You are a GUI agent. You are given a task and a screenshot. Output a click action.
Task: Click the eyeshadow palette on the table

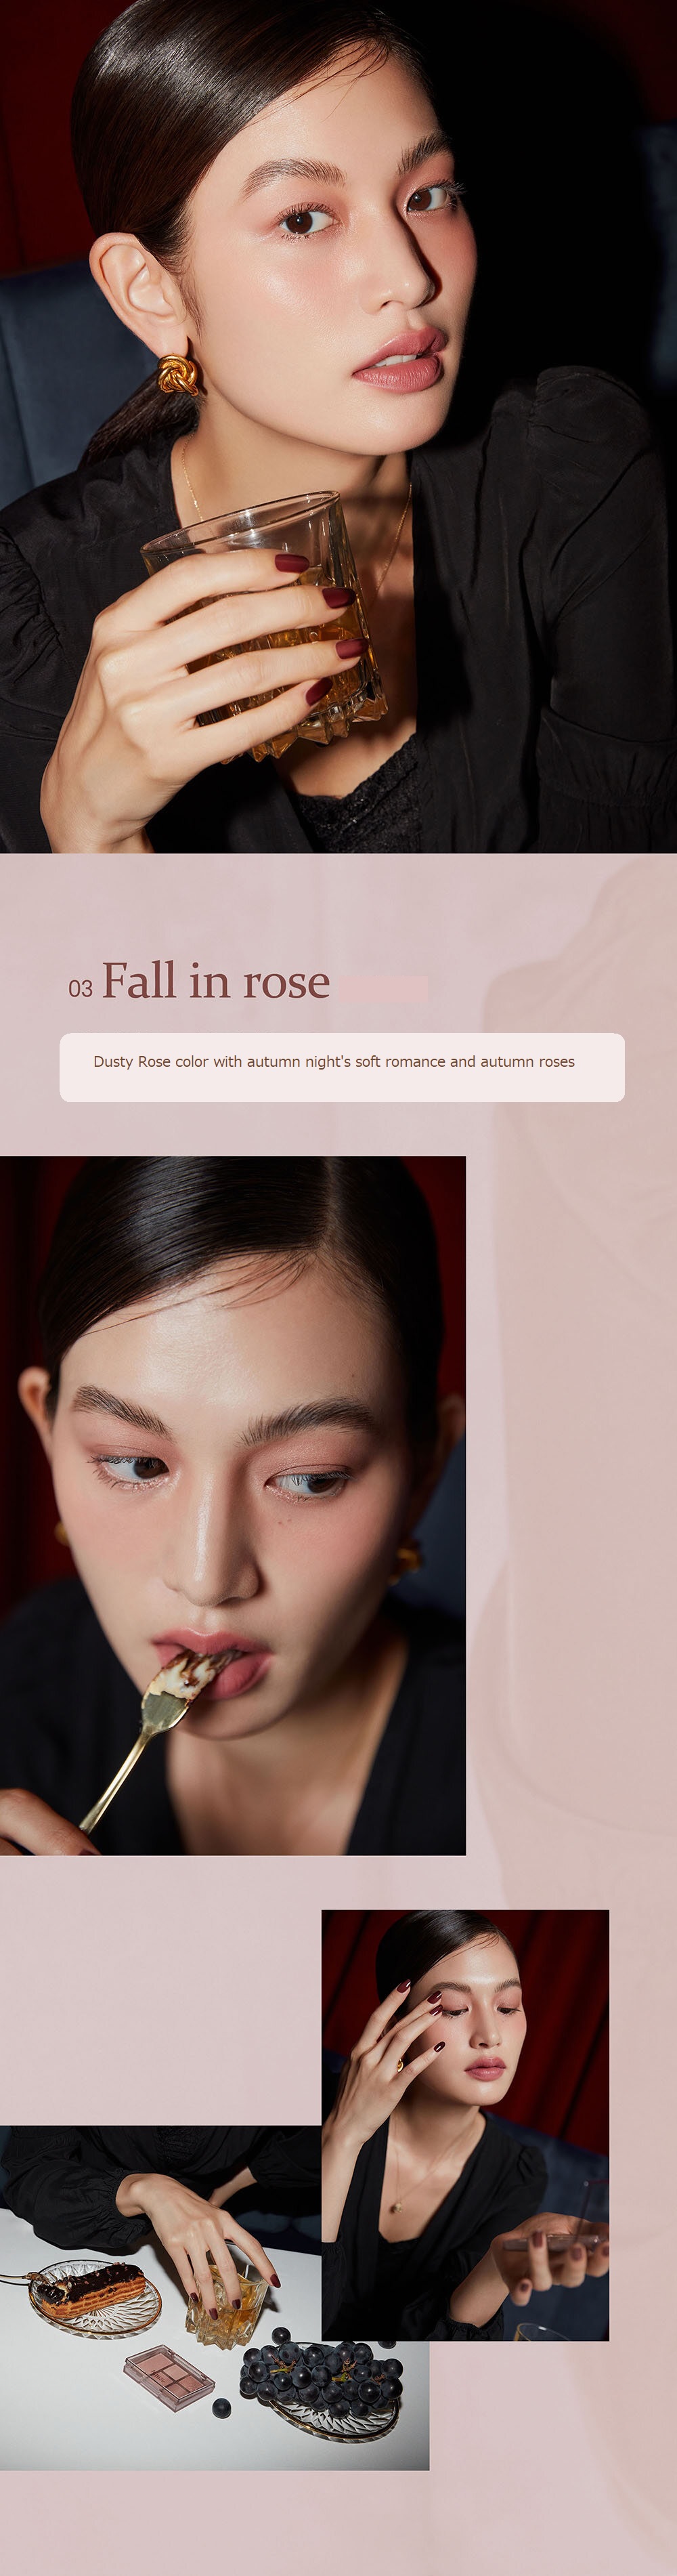[169, 2377]
